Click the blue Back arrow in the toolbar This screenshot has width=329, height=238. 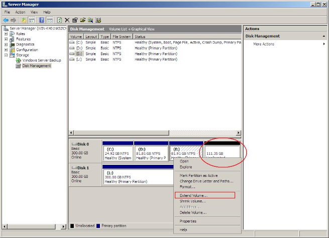click(6, 20)
